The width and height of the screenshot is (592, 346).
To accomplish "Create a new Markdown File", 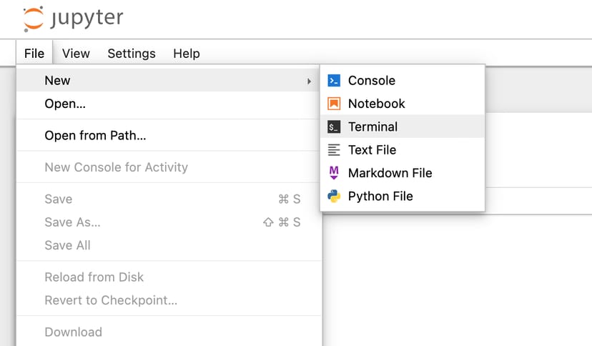I will 390,173.
